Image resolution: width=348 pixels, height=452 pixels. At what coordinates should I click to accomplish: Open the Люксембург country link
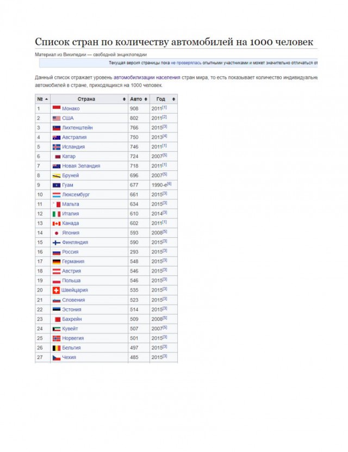(76, 195)
